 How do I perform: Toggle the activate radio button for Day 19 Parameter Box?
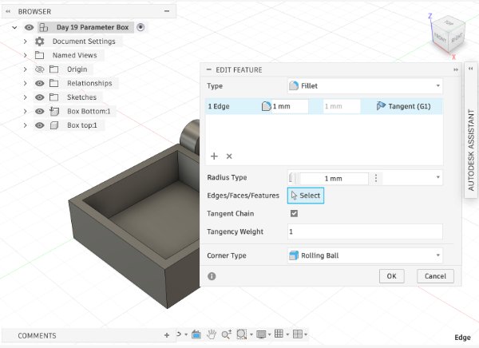point(141,27)
